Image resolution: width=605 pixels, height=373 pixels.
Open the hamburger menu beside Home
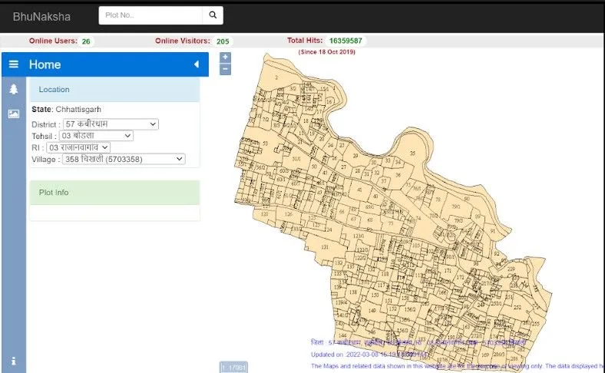(x=13, y=64)
